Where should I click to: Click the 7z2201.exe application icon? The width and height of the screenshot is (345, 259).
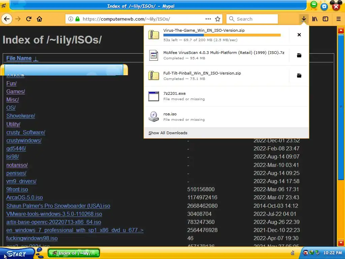click(x=154, y=96)
